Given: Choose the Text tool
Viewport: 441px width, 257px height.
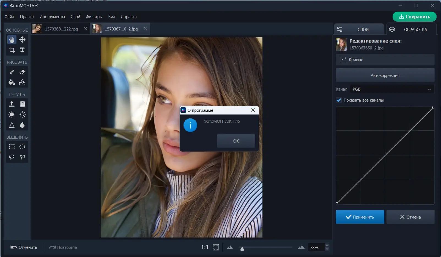Looking at the screenshot, I should [x=22, y=50].
